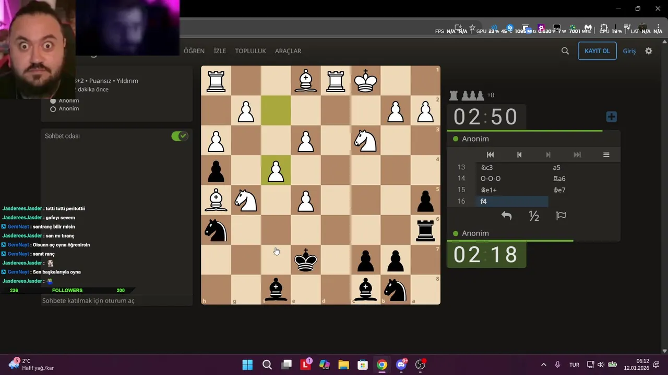Select move f4 in move list
Screen dimensions: 668x375
513,202
